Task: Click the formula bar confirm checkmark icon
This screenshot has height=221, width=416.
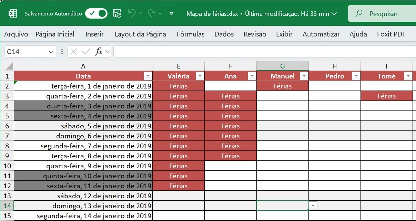Action: click(86, 52)
